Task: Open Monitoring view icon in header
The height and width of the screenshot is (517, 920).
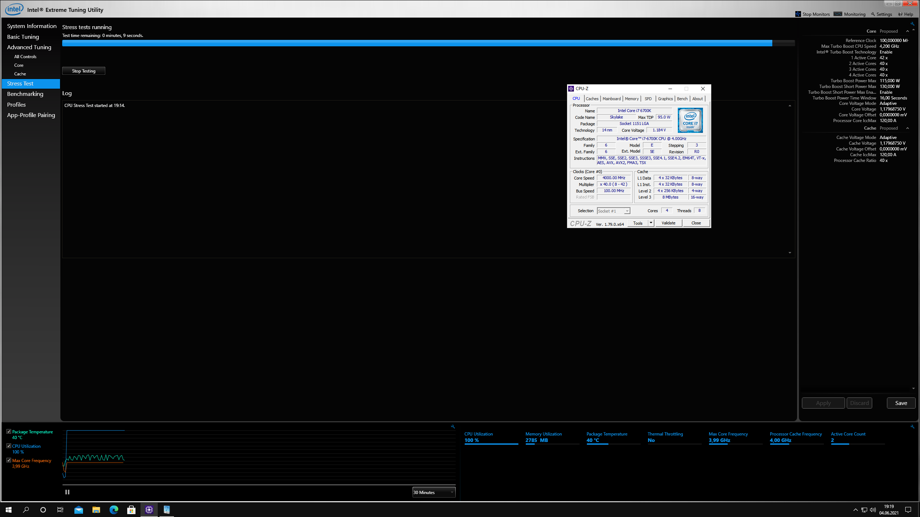Action: (x=838, y=14)
